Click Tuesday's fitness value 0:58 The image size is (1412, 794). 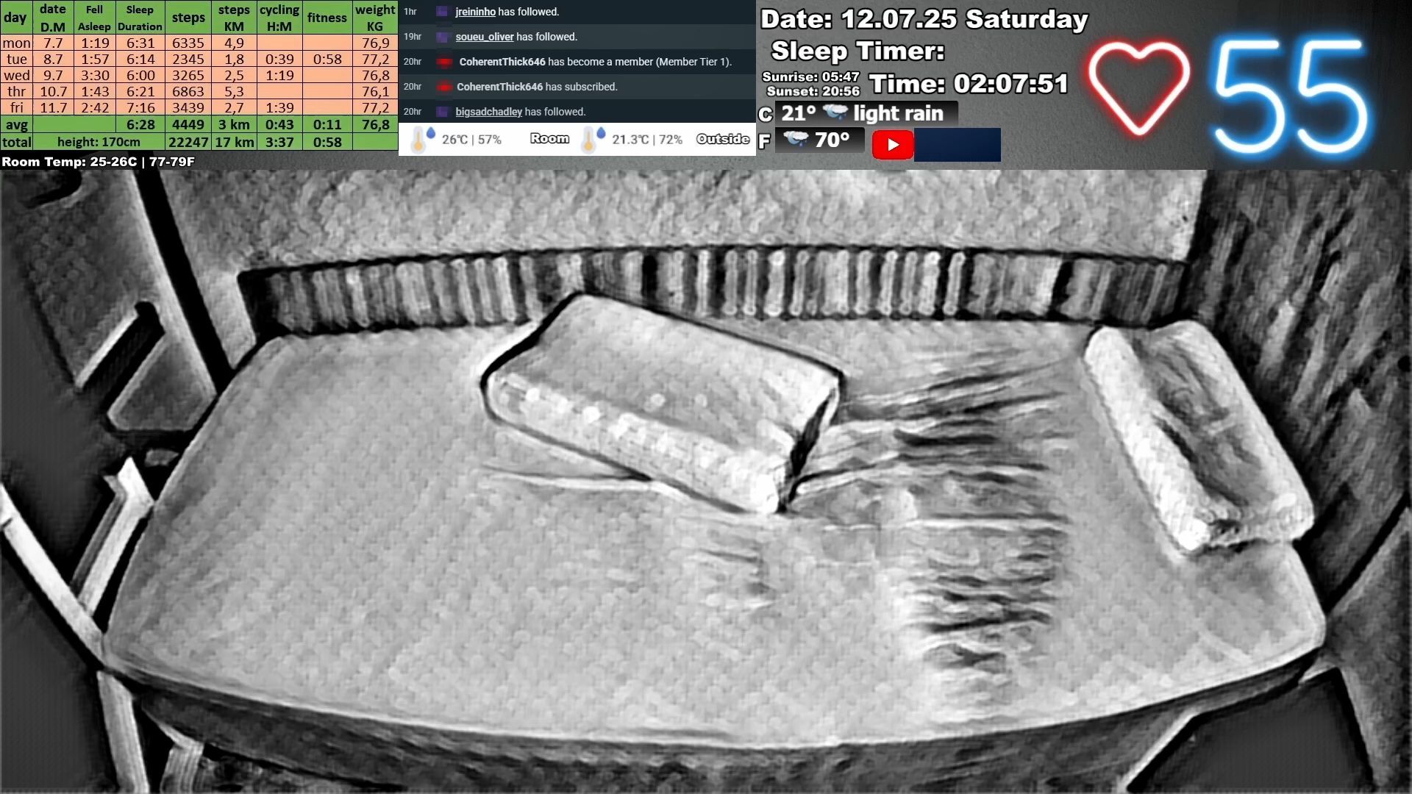pos(327,59)
